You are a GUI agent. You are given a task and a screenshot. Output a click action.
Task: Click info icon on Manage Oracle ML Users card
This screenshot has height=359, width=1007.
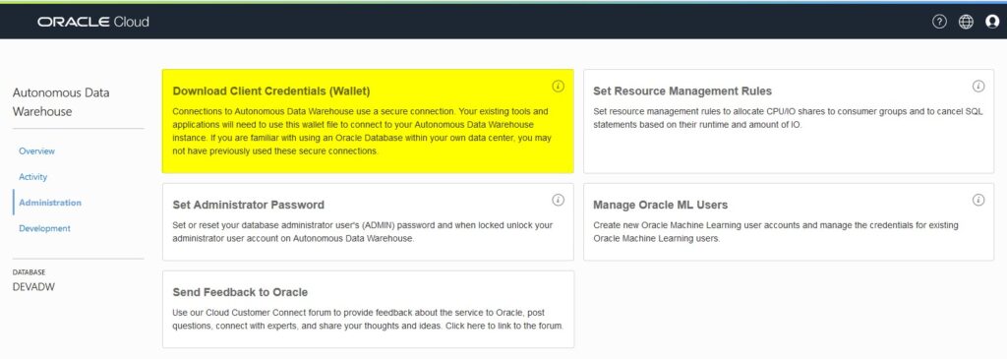(978, 200)
